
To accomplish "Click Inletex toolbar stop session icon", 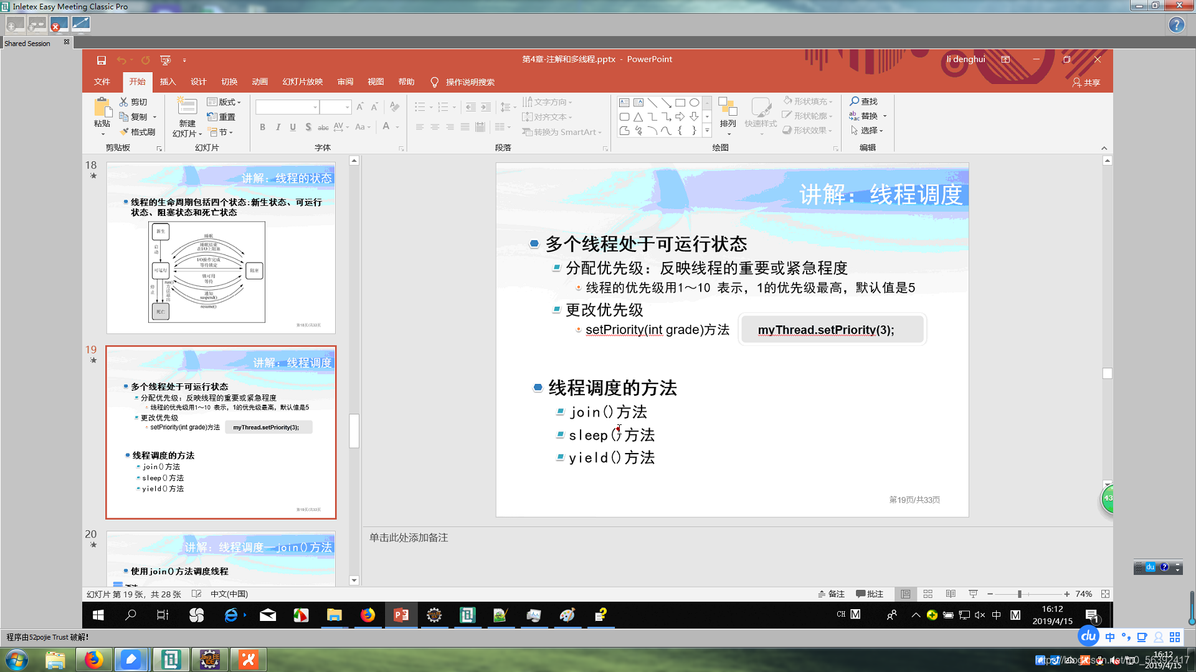I will (59, 24).
